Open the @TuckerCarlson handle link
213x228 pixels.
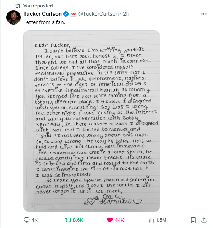[x=98, y=14]
